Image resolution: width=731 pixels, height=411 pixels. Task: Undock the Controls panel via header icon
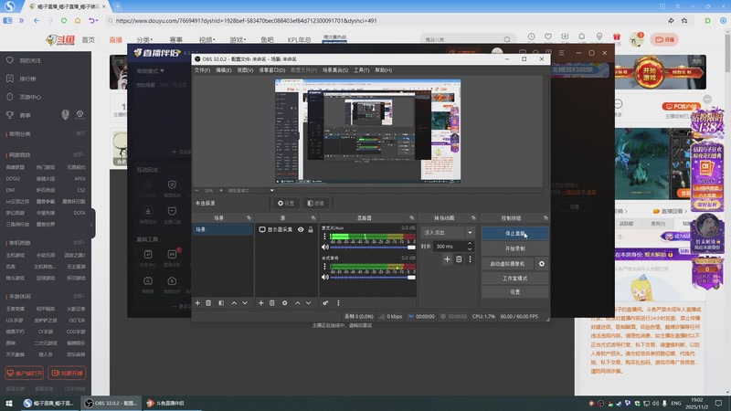[x=546, y=218]
